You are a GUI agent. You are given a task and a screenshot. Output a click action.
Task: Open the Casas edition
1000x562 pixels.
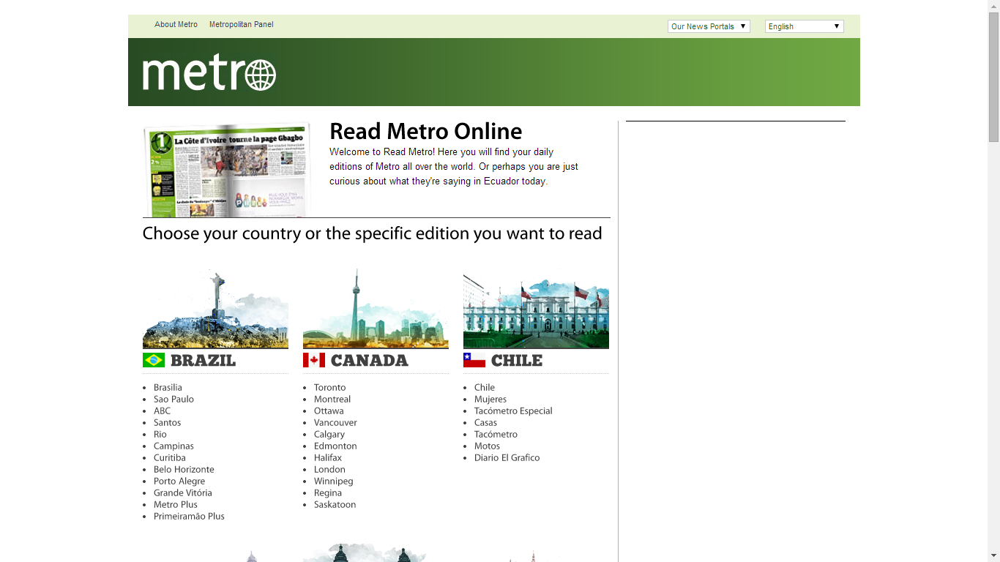point(485,423)
